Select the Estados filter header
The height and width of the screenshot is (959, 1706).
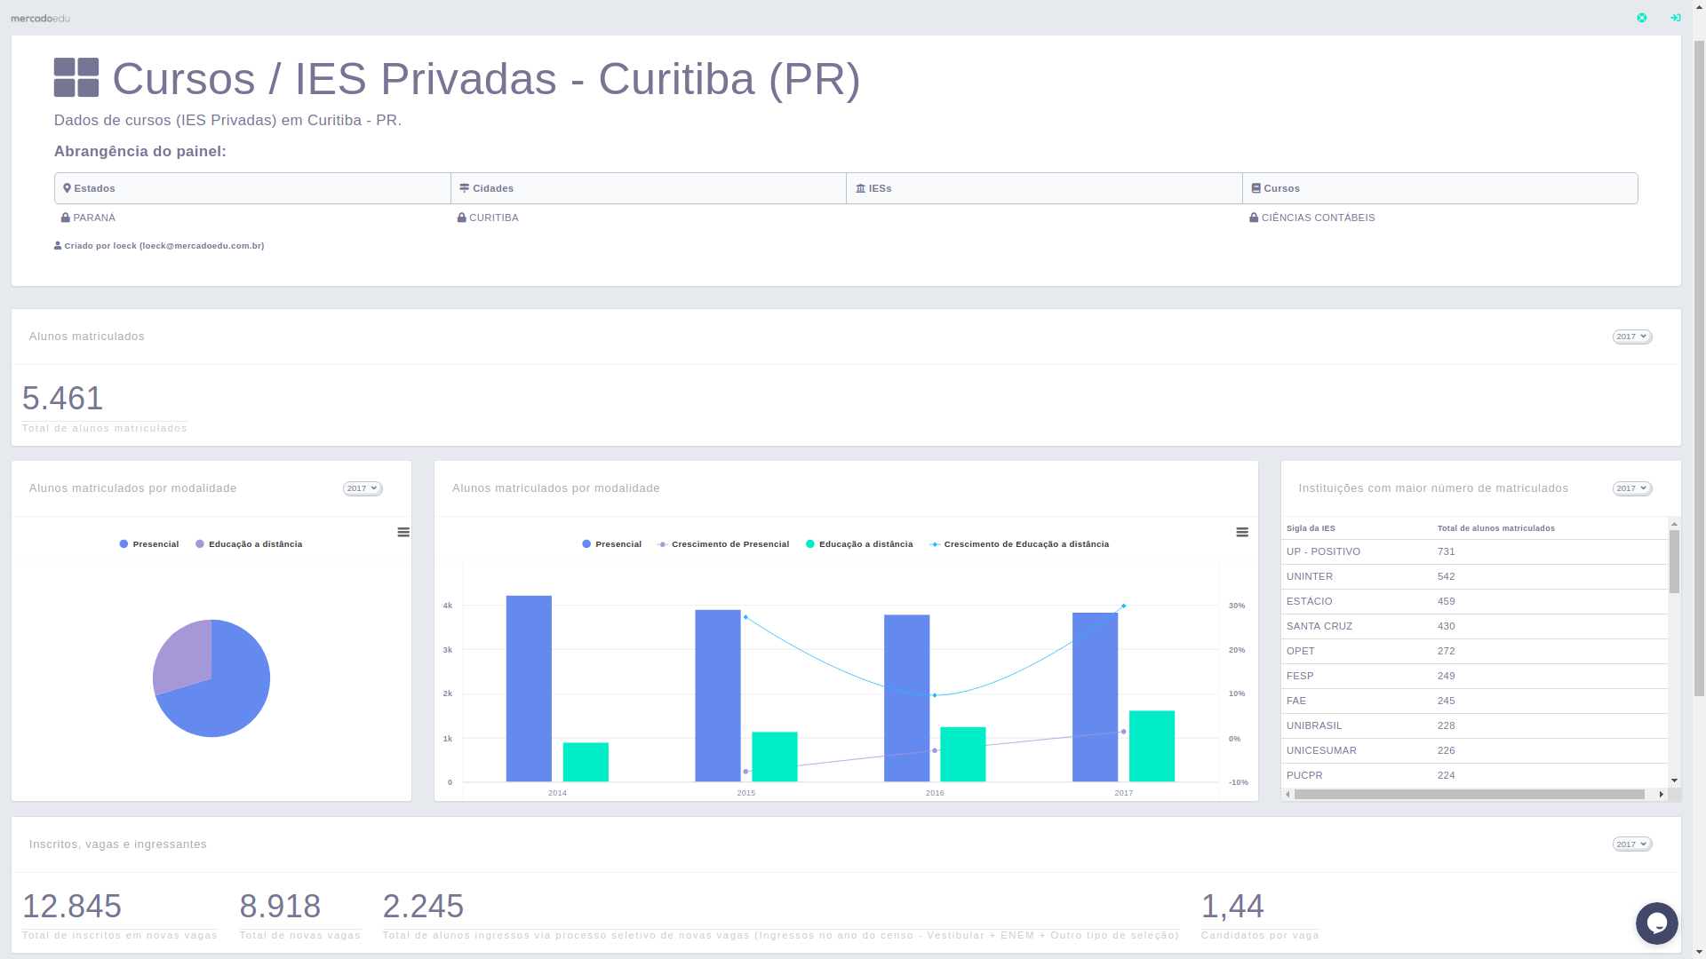tap(252, 188)
